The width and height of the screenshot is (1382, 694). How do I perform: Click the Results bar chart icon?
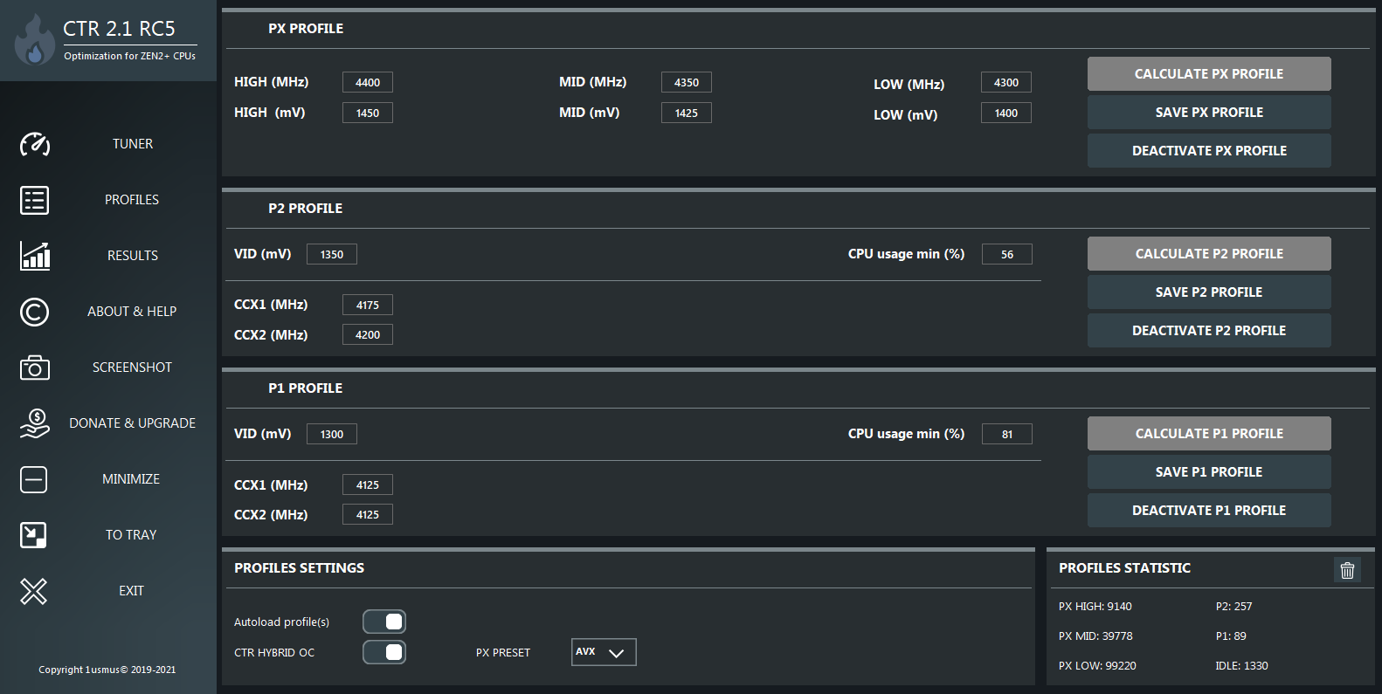pos(35,256)
